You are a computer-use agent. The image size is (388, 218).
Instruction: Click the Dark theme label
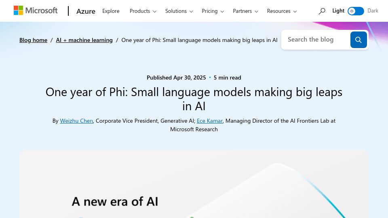[373, 10]
